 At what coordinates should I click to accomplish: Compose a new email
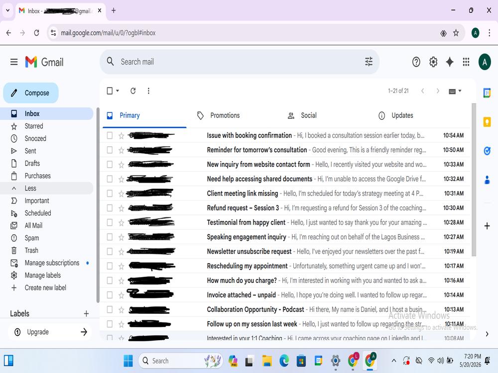(31, 93)
